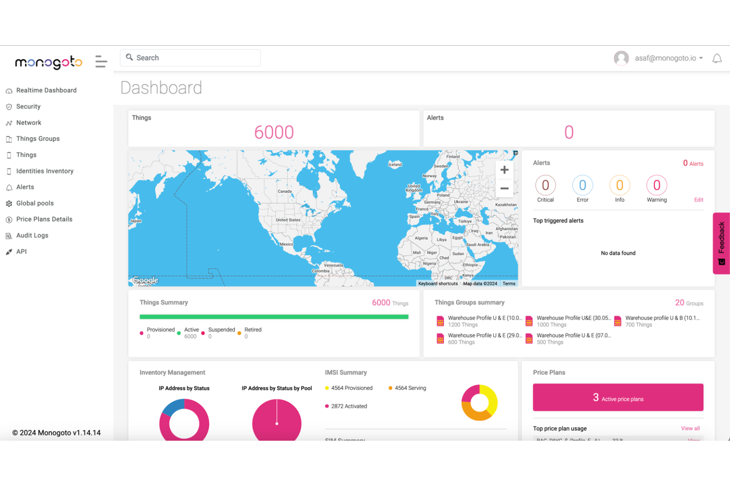This screenshot has width=730, height=486.
Task: Select the Network icon in the sidebar
Action: coord(9,123)
